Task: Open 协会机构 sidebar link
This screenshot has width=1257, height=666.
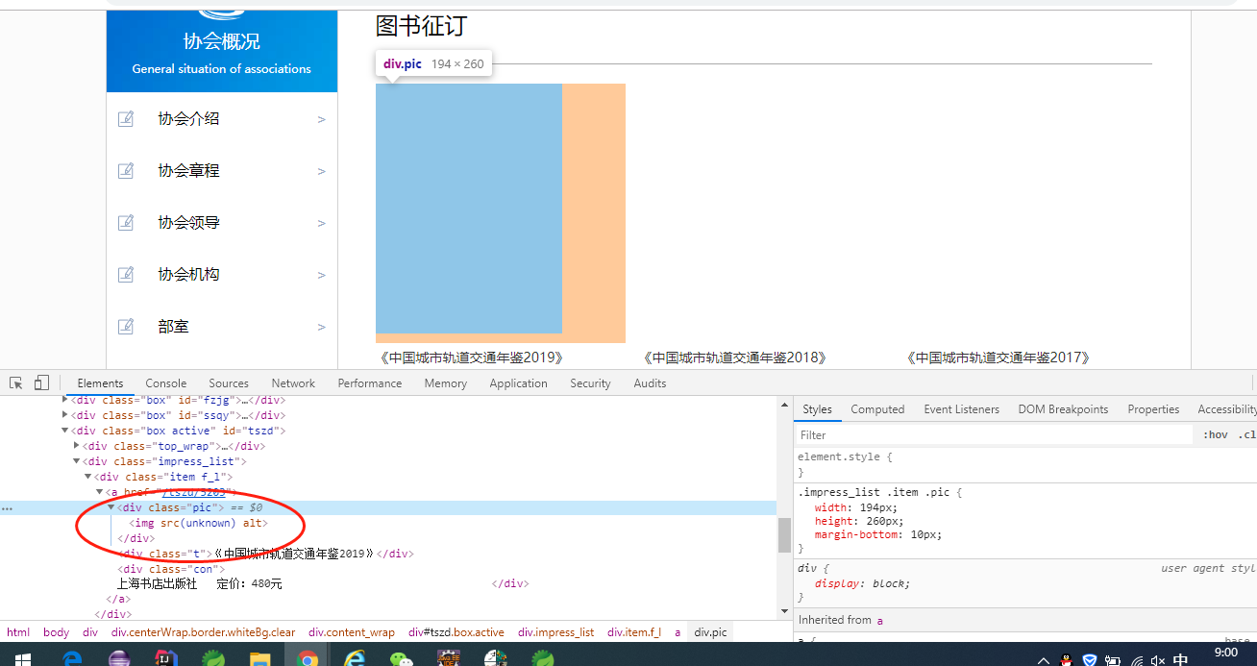Action: point(189,275)
